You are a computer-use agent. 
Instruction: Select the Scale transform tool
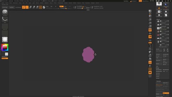coord(34,7)
